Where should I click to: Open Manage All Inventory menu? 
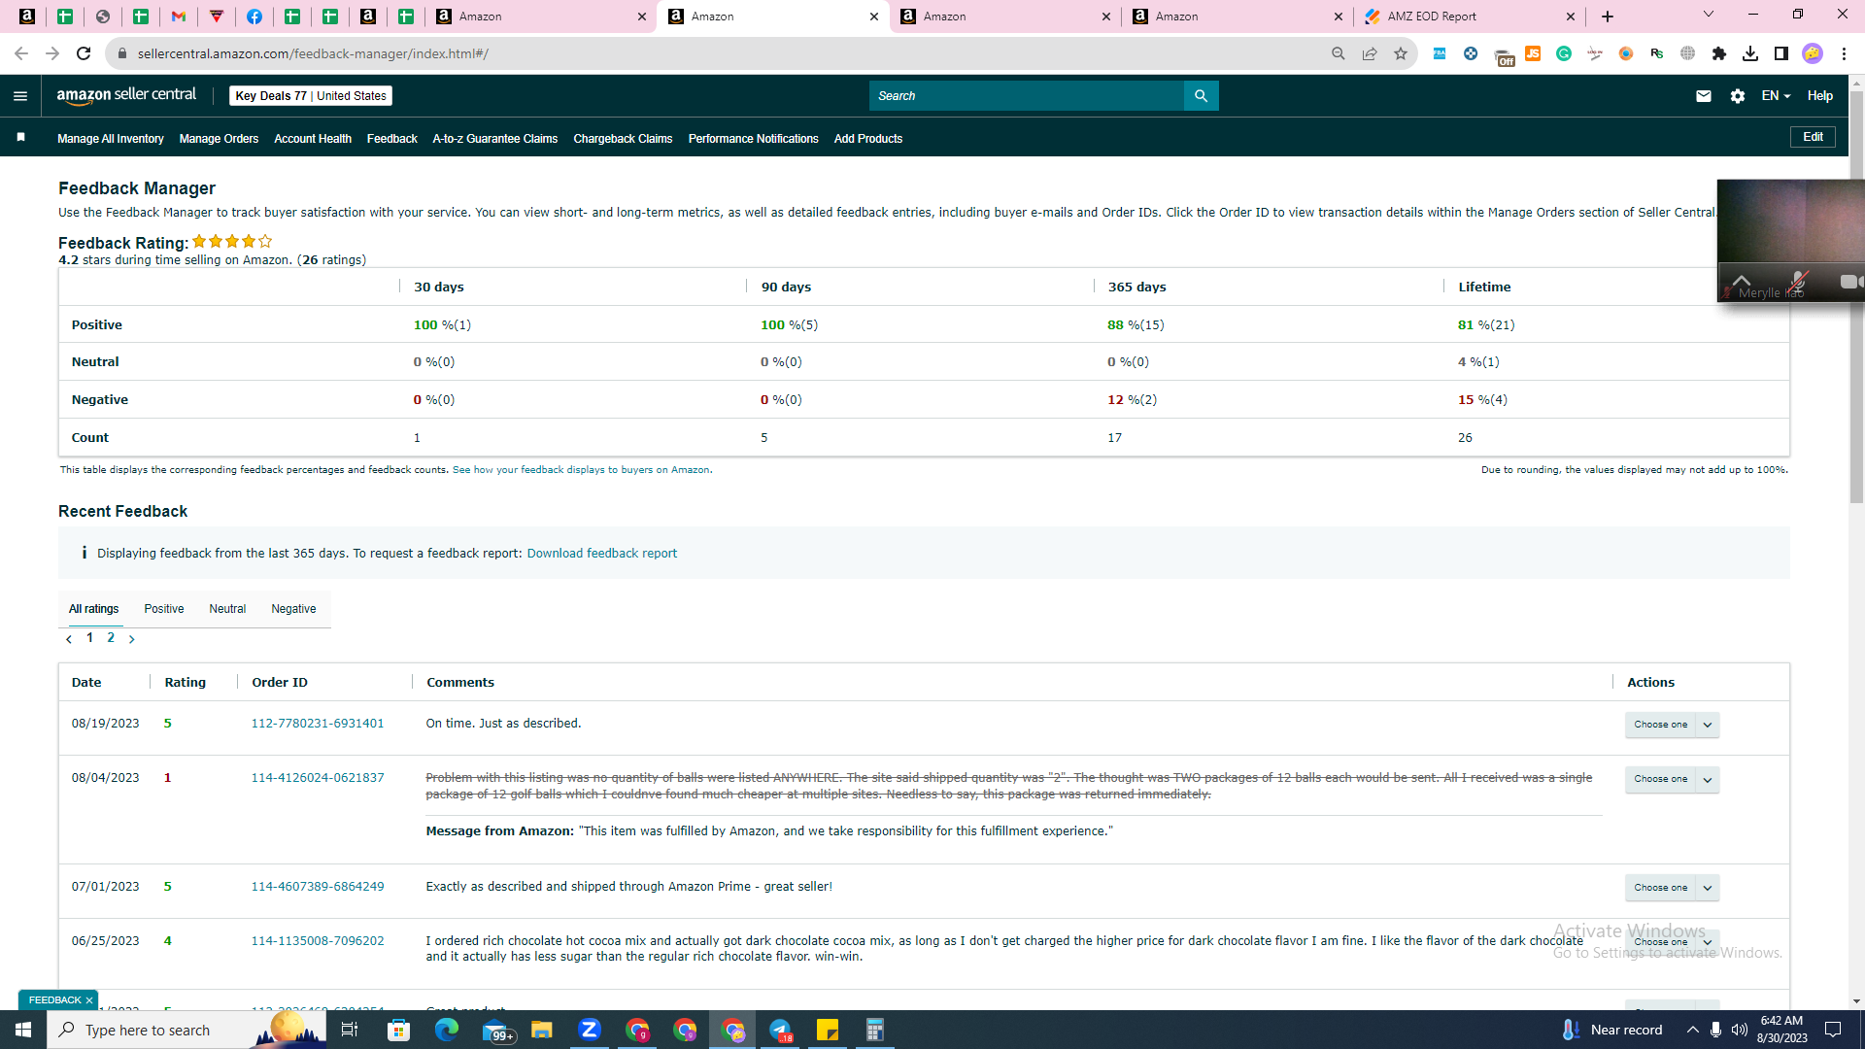(x=111, y=139)
